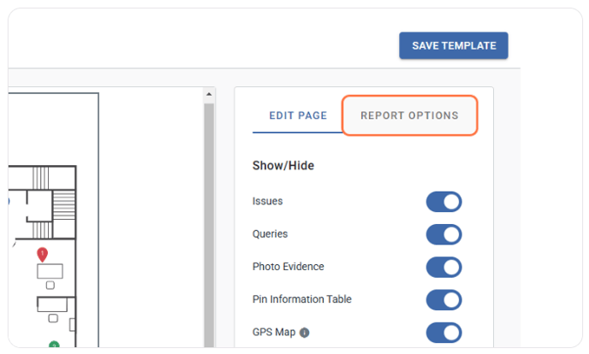589x354 pixels.
Task: Click the vertical scrollbar track of preview
Action: (209, 225)
